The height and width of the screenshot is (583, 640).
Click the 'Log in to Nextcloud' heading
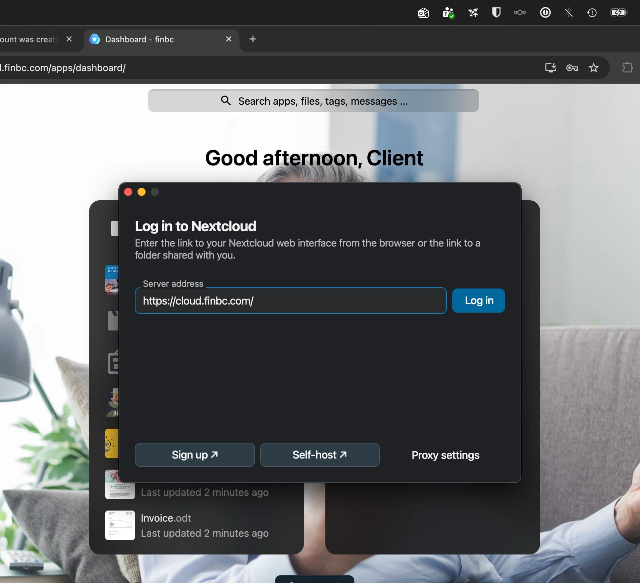[195, 226]
